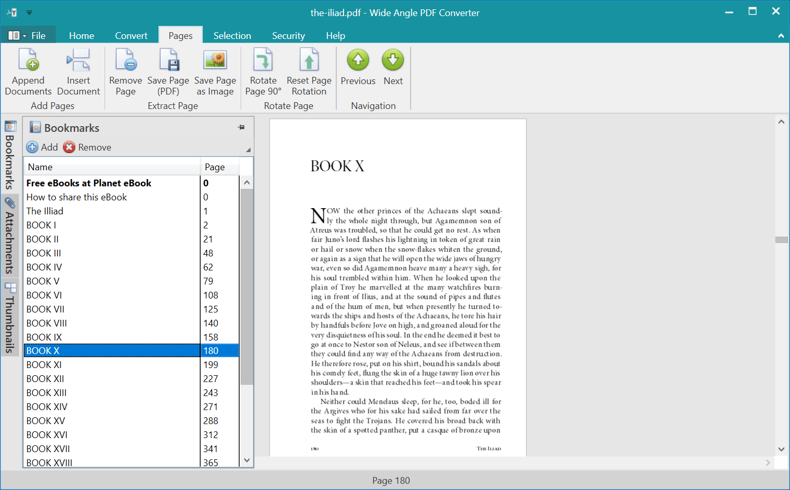Switch to the Convert tab
This screenshot has height=490, width=790.
point(131,35)
